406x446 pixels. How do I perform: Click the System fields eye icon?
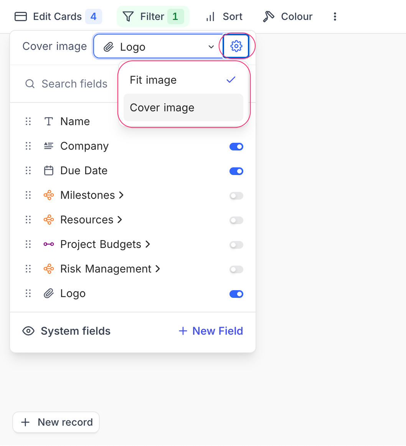click(x=28, y=330)
